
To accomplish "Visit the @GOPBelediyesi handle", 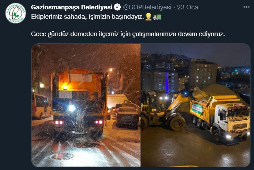I will pos(147,7).
